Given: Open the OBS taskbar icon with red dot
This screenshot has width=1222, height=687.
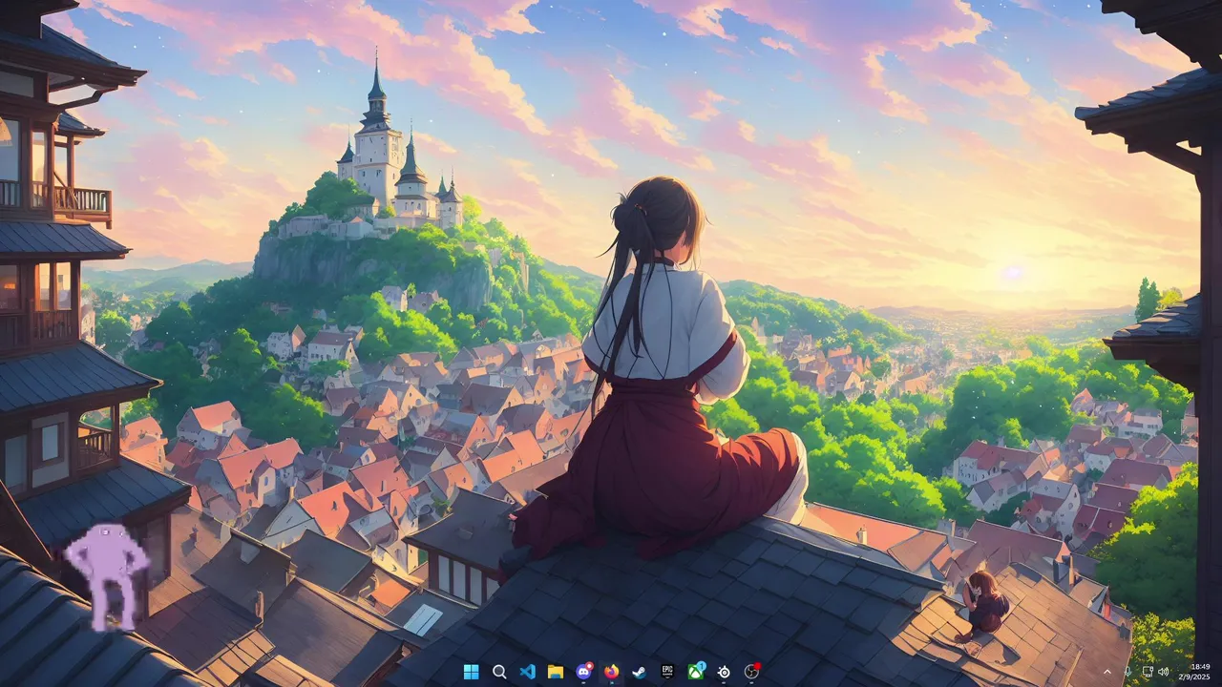Looking at the screenshot, I should (752, 672).
